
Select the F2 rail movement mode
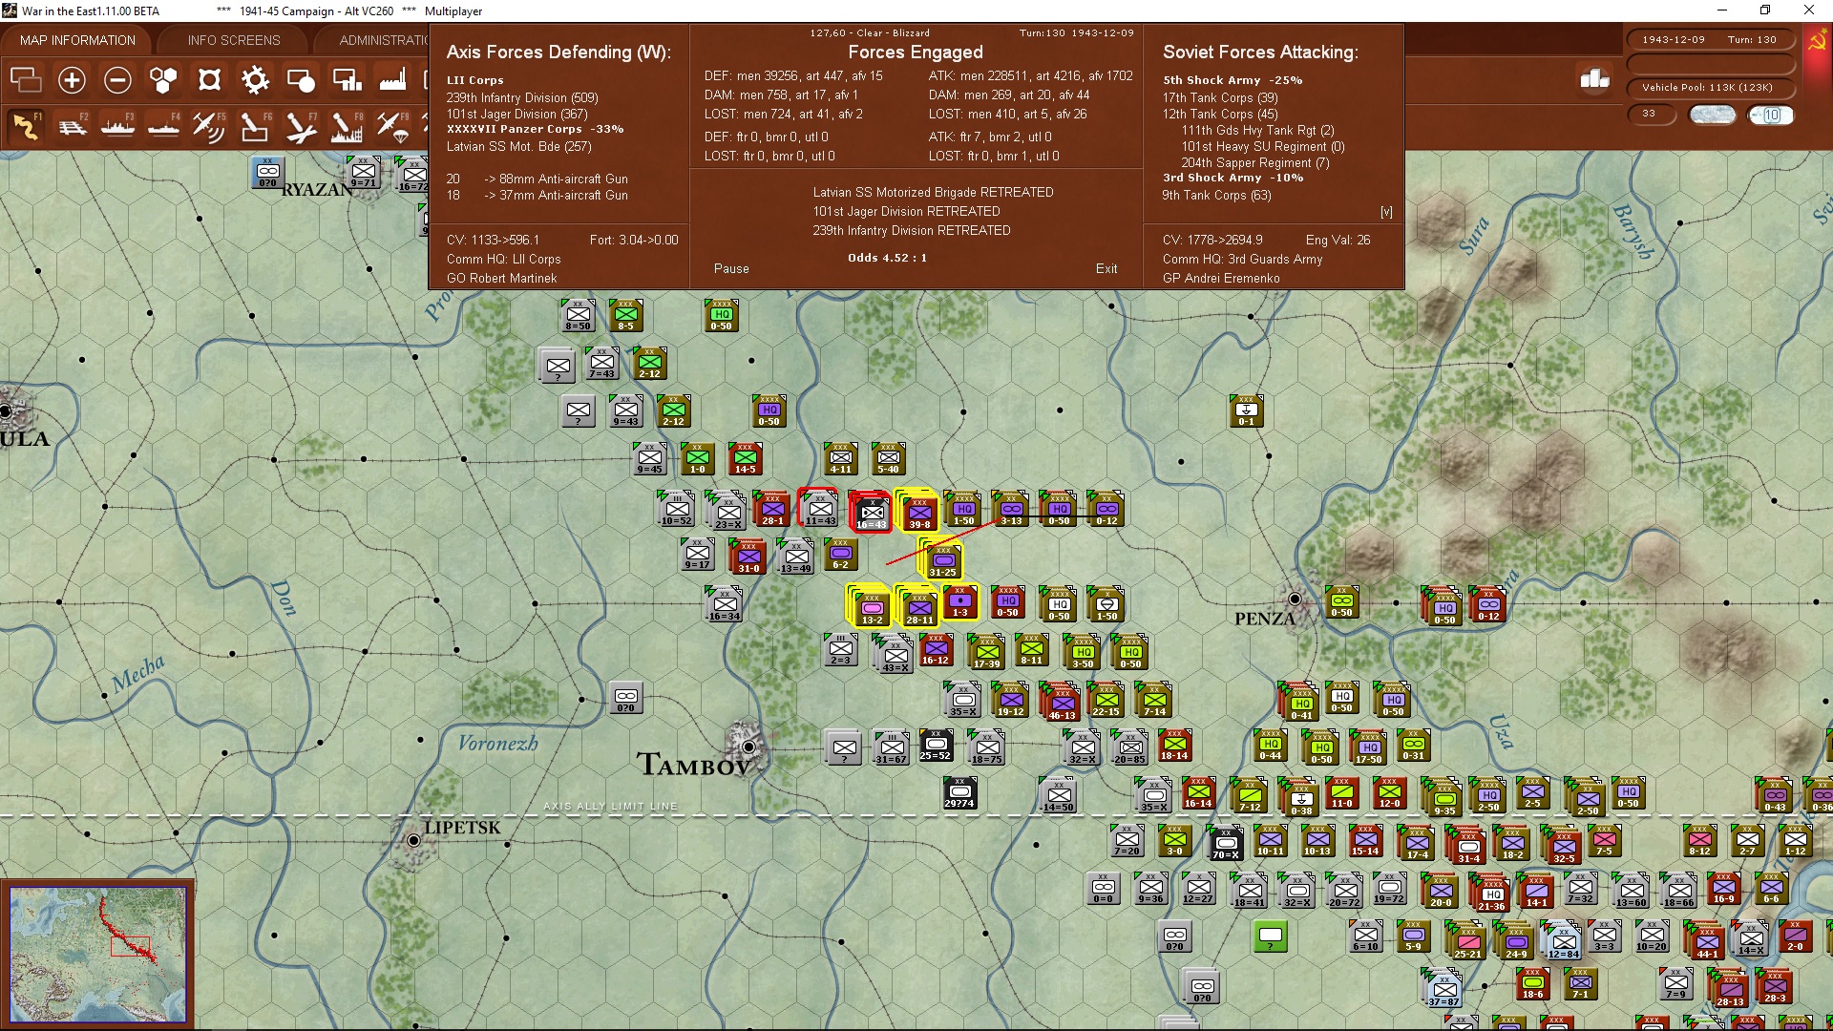pyautogui.click(x=72, y=126)
